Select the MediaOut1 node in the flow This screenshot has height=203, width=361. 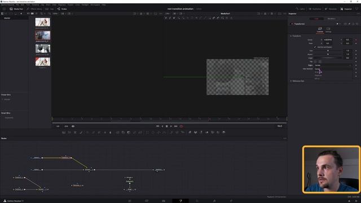click(x=159, y=170)
